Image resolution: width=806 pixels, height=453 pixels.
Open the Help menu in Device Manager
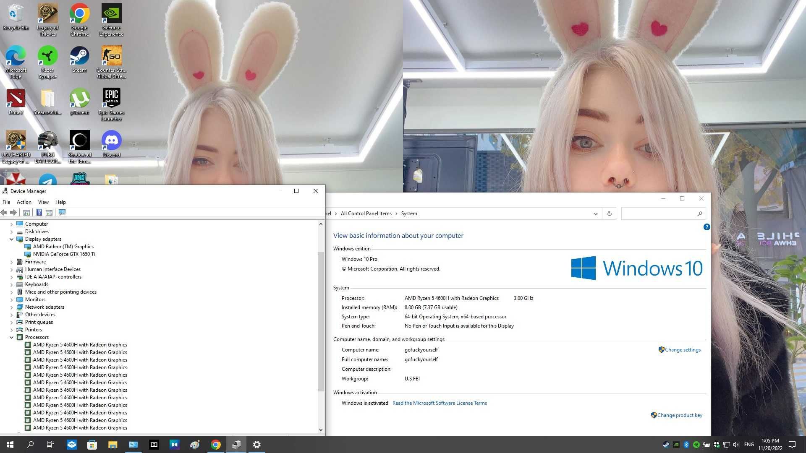(60, 202)
